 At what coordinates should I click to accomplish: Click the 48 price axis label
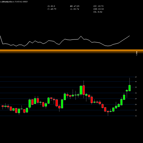136,77
